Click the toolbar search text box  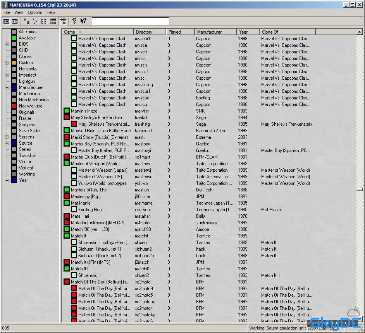pyautogui.click(x=131, y=21)
